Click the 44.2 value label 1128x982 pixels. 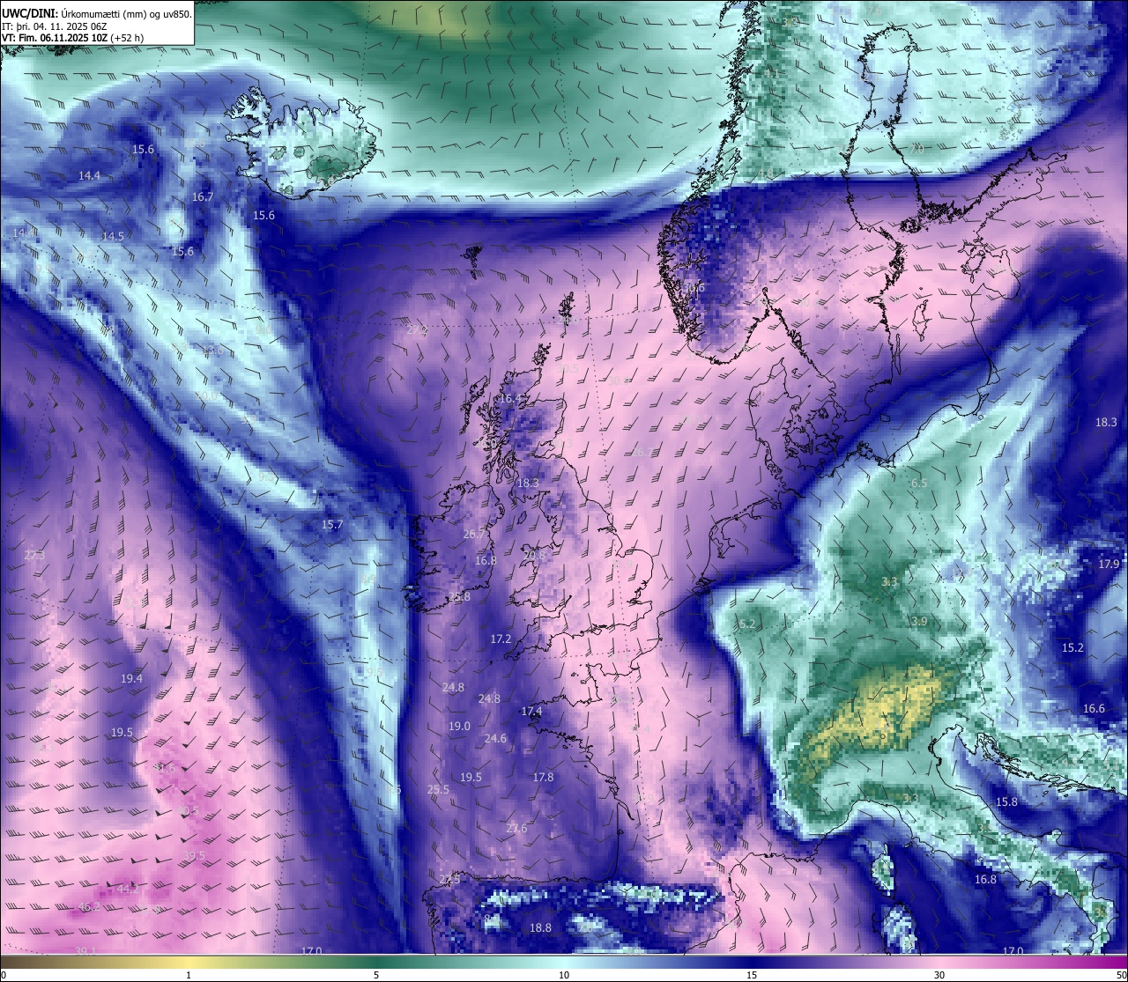[x=129, y=890]
